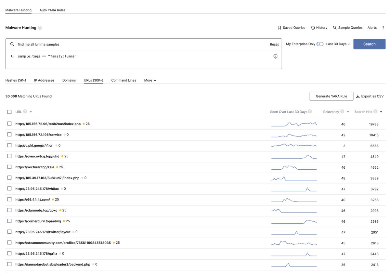Open Search Hits column sort arrow
Screen dimensions: 390x273
tap(381, 112)
